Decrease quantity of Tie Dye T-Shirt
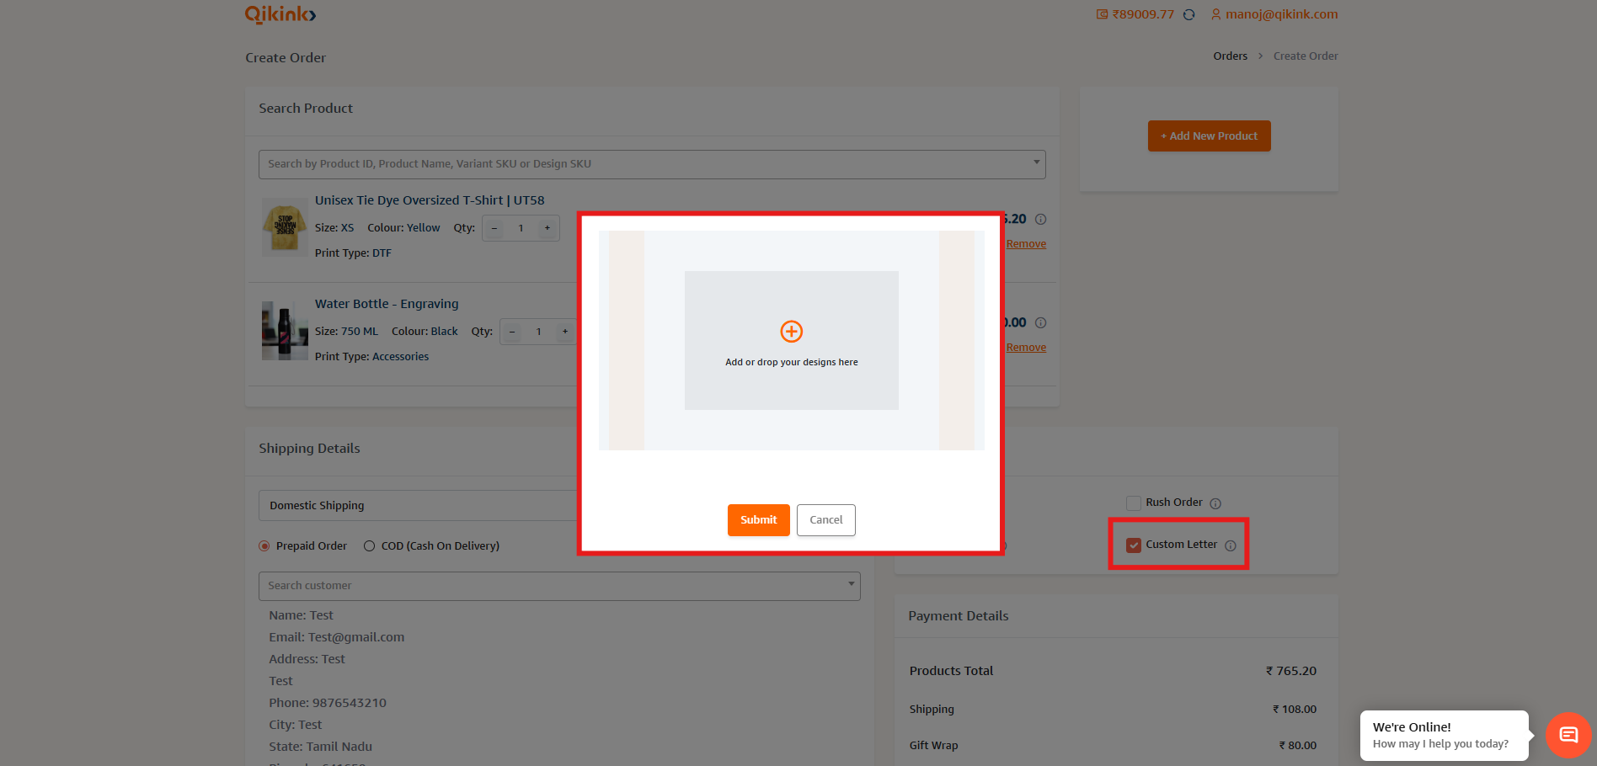This screenshot has height=766, width=1597. tap(494, 228)
